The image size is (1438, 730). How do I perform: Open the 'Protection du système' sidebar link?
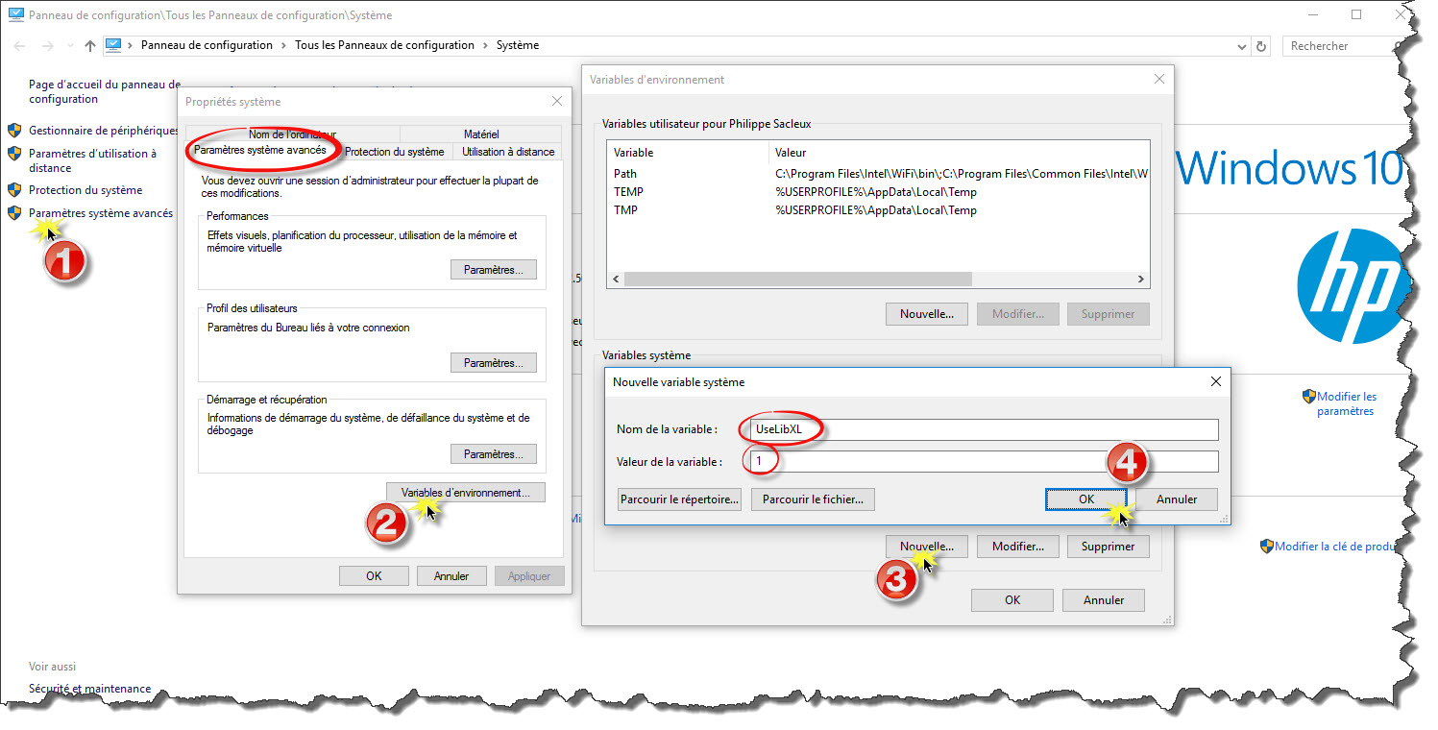[85, 190]
